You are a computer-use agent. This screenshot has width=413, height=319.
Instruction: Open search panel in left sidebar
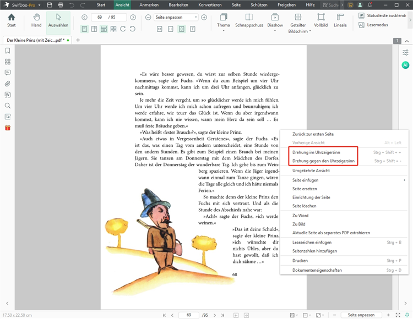point(8,106)
